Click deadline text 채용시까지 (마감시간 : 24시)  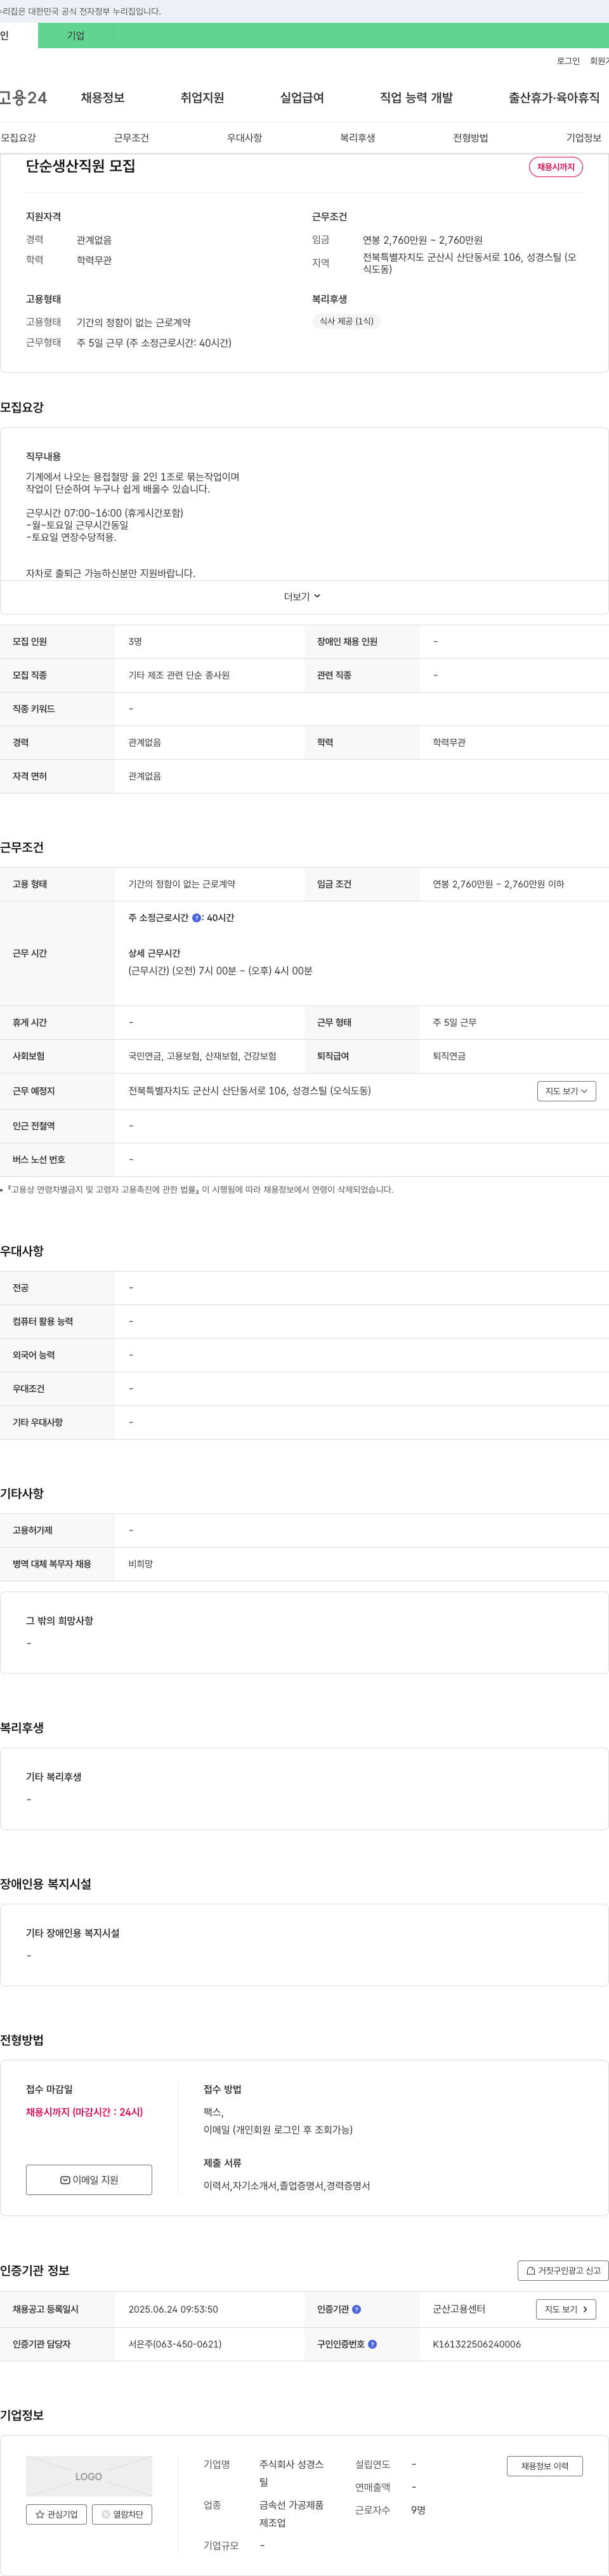[84, 2112]
